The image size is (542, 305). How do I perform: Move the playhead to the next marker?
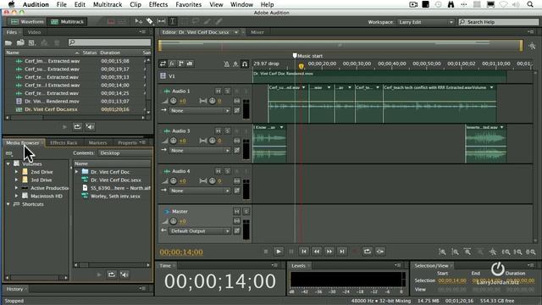342,252
